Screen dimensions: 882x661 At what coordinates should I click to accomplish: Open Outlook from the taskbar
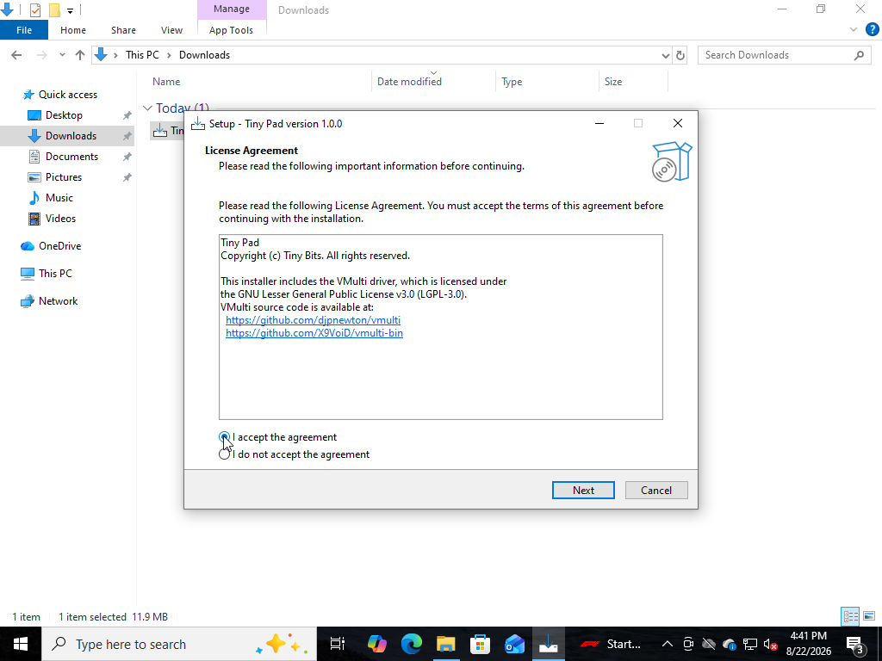[514, 644]
